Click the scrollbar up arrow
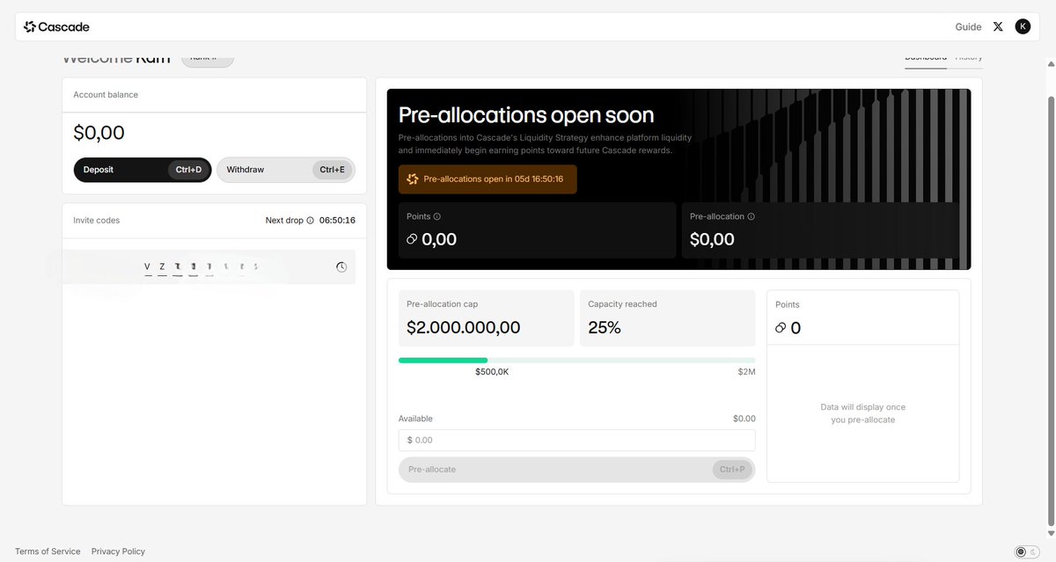Image resolution: width=1056 pixels, height=562 pixels. point(1050,63)
